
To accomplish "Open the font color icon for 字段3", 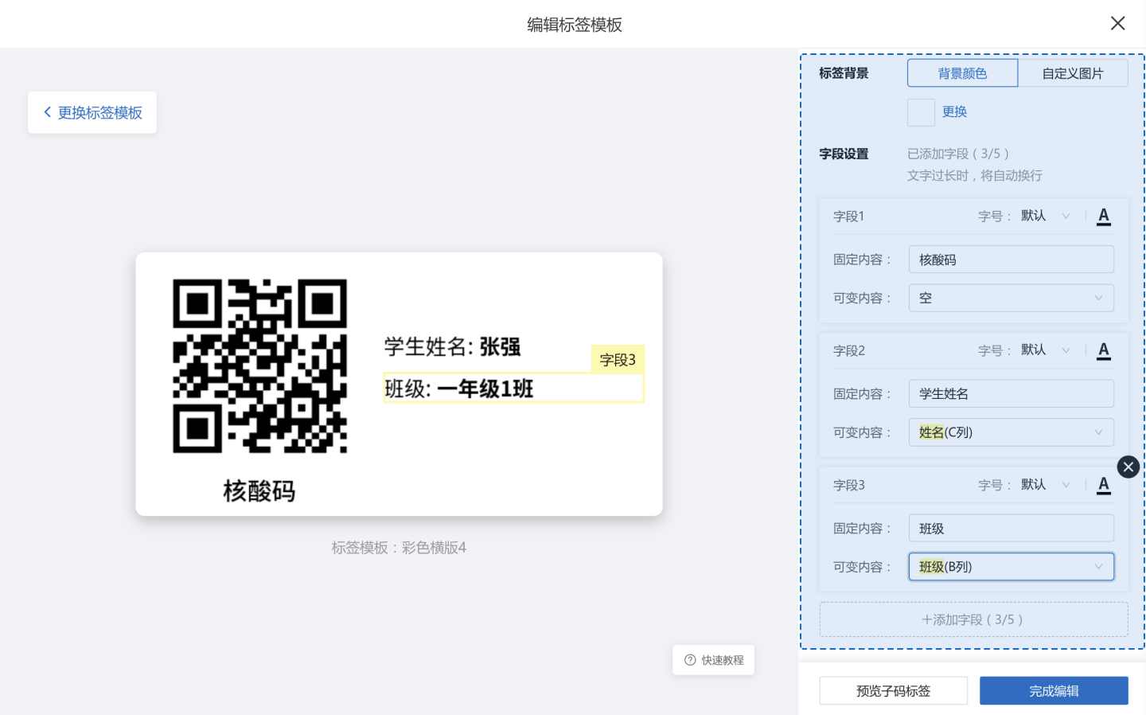I will point(1103,485).
